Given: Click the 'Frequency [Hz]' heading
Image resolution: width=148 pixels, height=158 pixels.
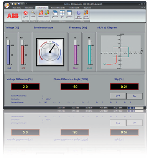Looking at the screenshot, I should pos(78,28).
